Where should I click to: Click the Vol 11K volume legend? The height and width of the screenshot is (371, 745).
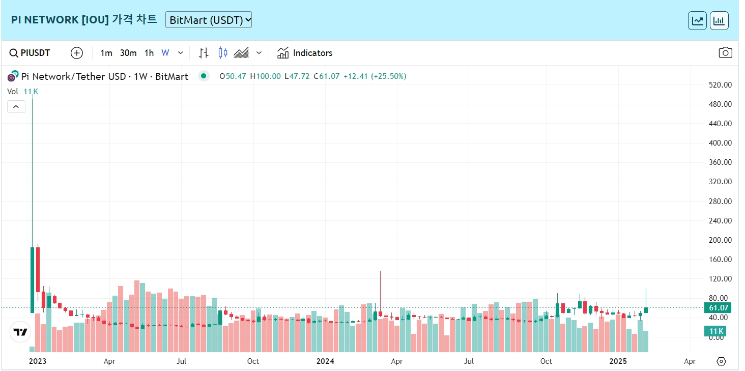23,92
